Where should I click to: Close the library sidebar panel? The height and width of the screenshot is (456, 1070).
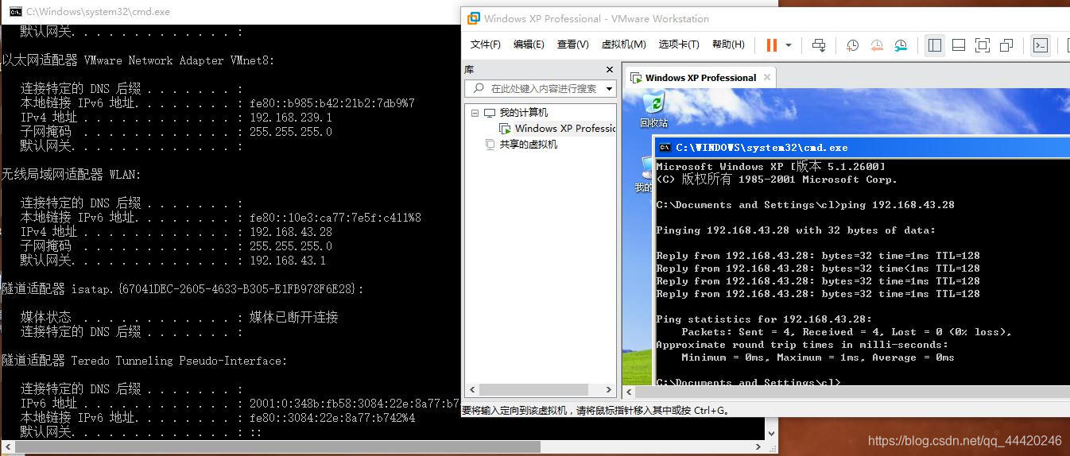tap(610, 70)
